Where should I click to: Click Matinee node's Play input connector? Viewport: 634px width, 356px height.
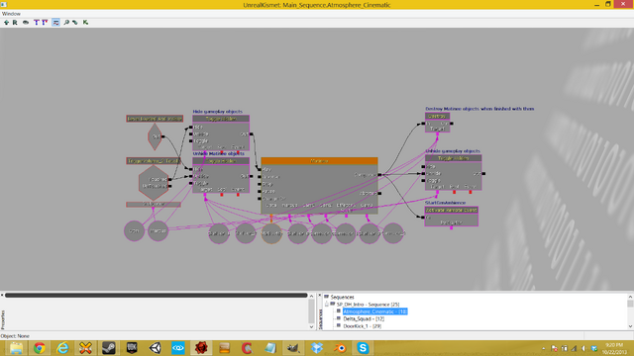(x=260, y=170)
